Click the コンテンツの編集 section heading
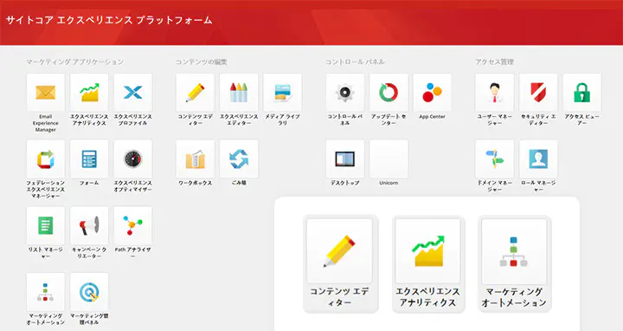The image size is (623, 331). coord(202,62)
